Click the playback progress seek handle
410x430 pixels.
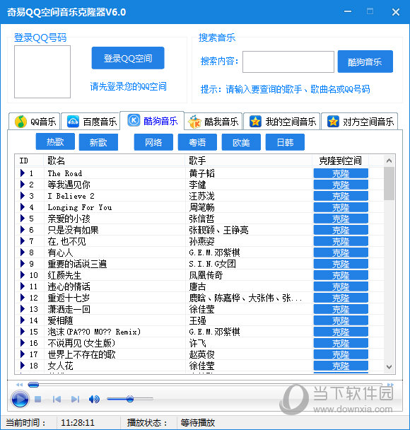pos(33,385)
